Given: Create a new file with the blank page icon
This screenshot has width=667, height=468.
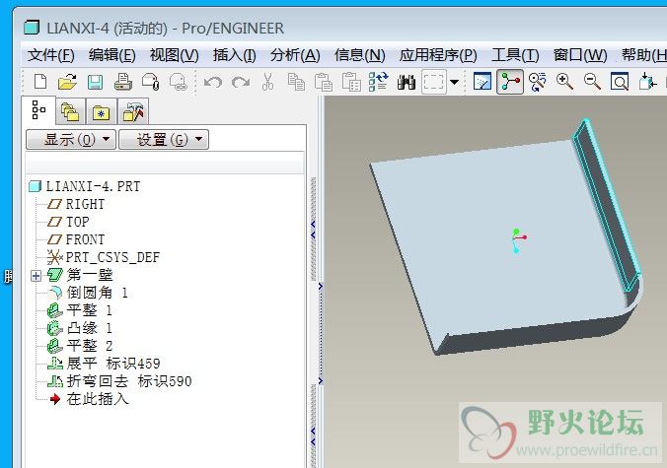Looking at the screenshot, I should click(40, 81).
